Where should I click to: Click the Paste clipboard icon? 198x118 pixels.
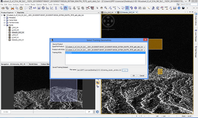21,8
